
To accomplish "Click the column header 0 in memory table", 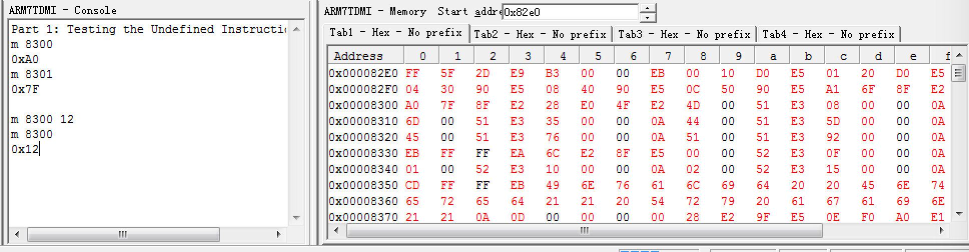I will click(x=421, y=56).
